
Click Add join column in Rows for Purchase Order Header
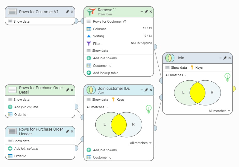click(x=26, y=148)
